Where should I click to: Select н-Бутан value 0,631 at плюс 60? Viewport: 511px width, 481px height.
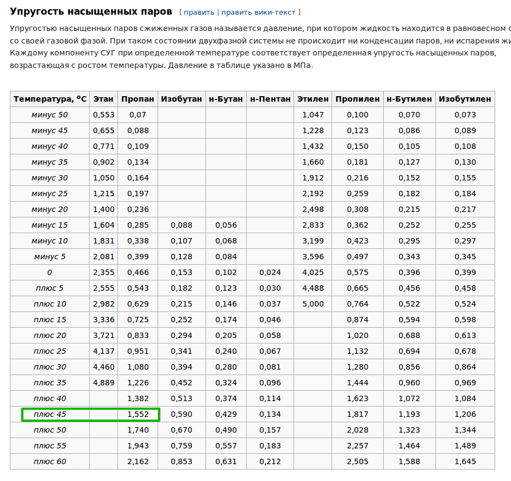[226, 462]
